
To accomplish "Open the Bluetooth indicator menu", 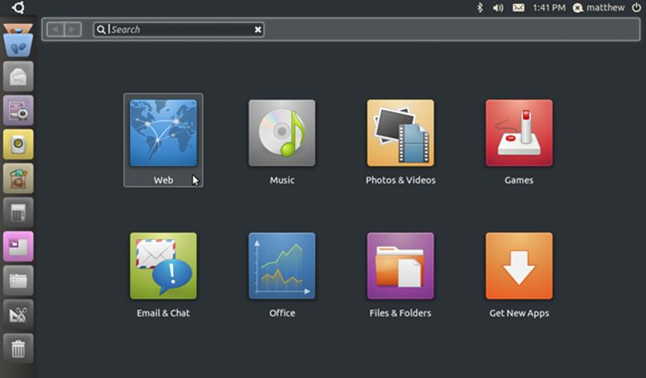I will pos(479,7).
